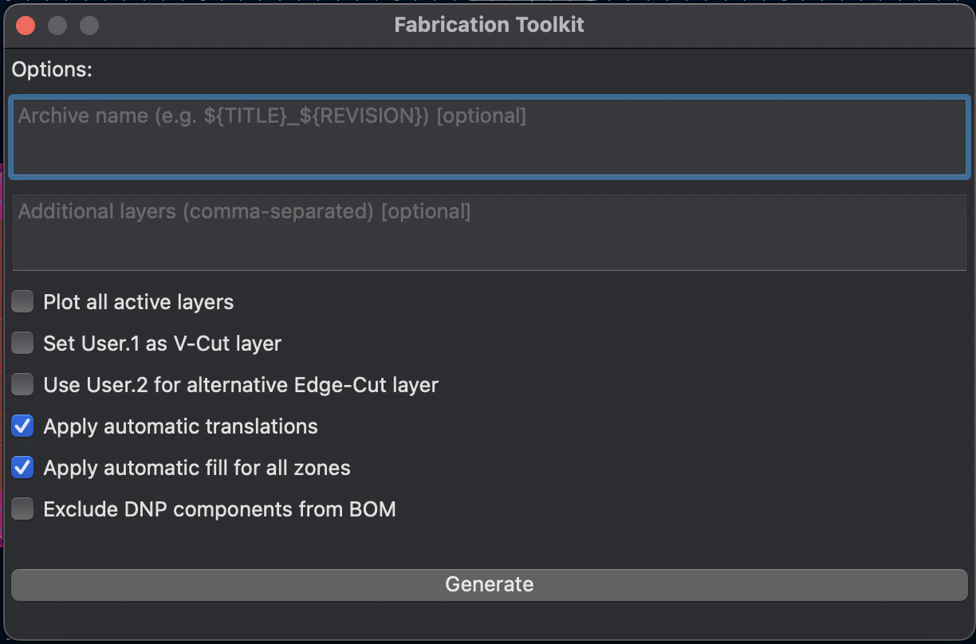Click the "Plot all active layers" label text

[x=139, y=303]
